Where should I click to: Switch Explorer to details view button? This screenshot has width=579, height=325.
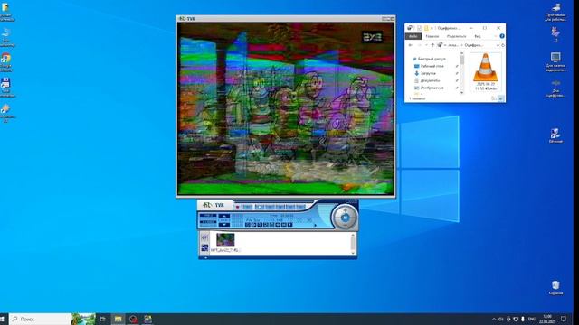coord(493,98)
